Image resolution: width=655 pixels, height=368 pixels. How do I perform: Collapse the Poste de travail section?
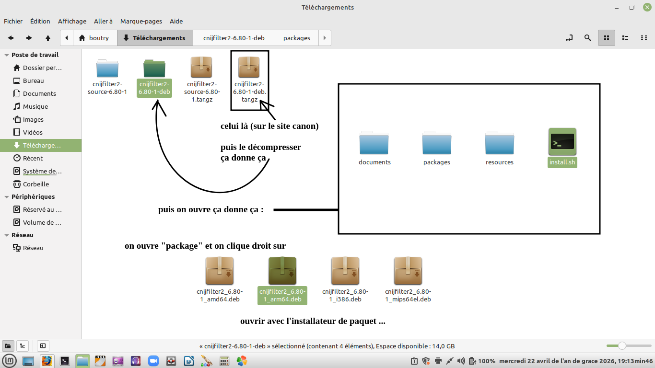coord(7,55)
